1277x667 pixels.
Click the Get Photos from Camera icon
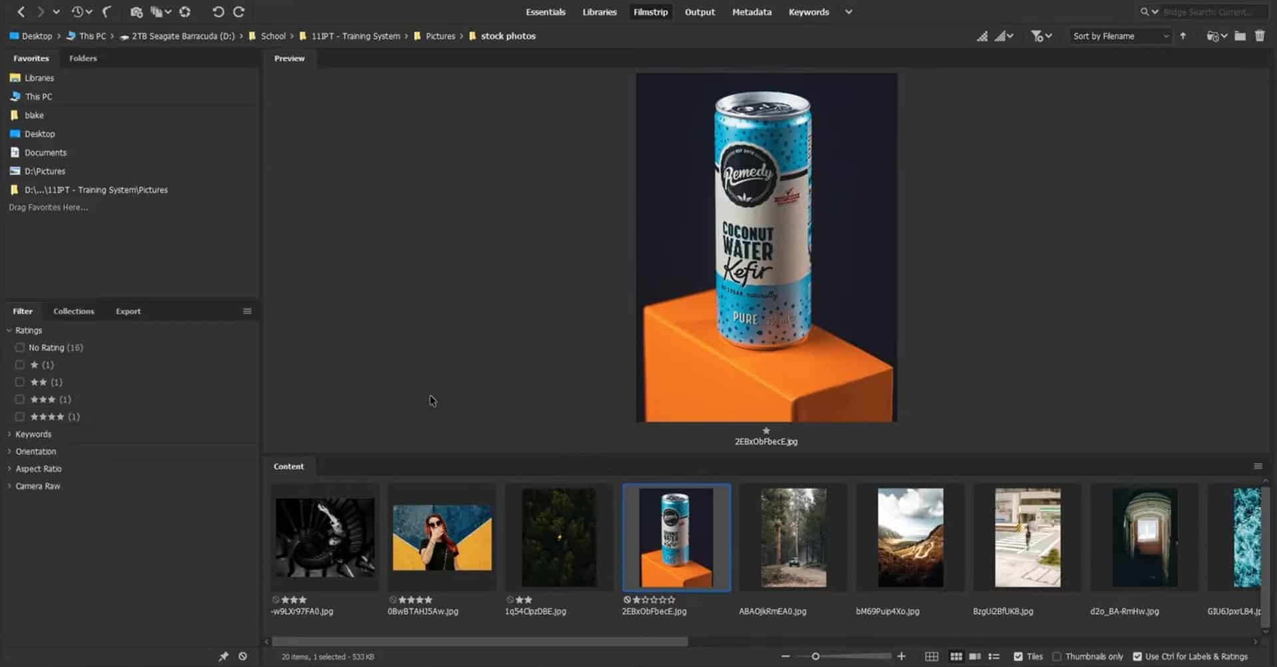coord(136,12)
